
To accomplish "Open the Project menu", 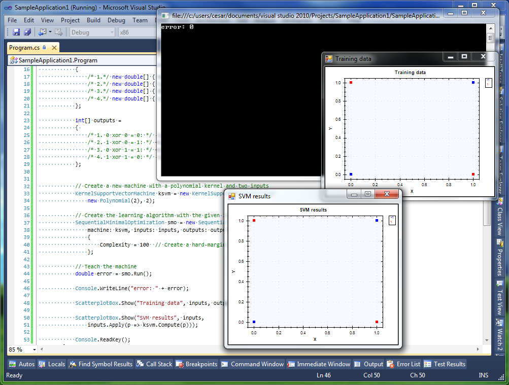I will tap(70, 20).
